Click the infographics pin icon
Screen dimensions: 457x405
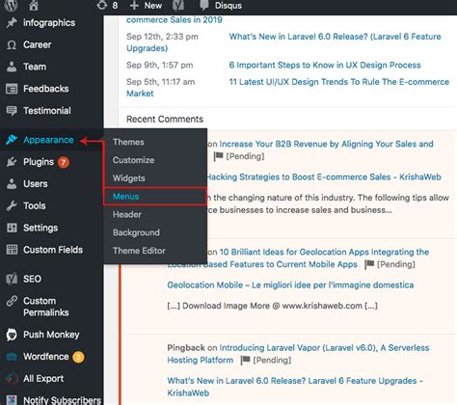[12, 23]
